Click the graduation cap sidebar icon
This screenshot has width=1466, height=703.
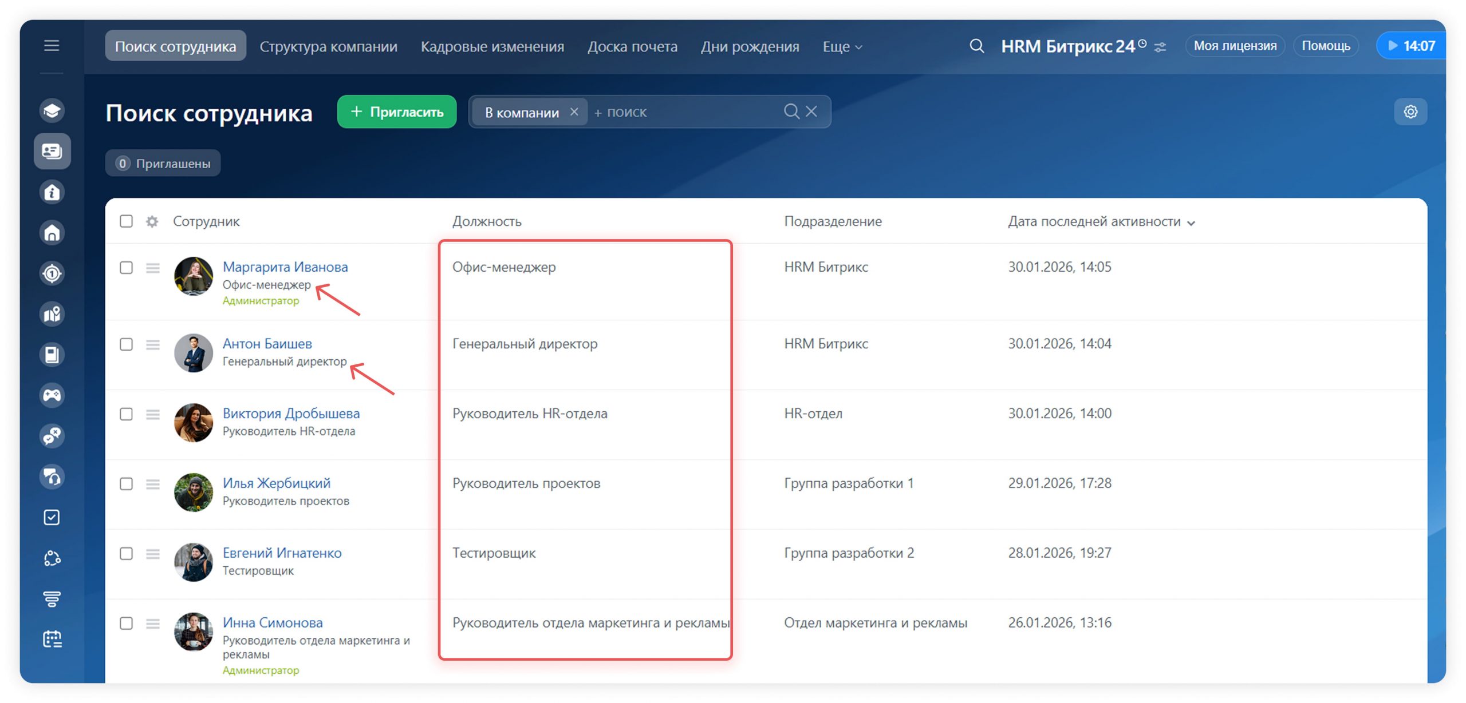(x=52, y=110)
